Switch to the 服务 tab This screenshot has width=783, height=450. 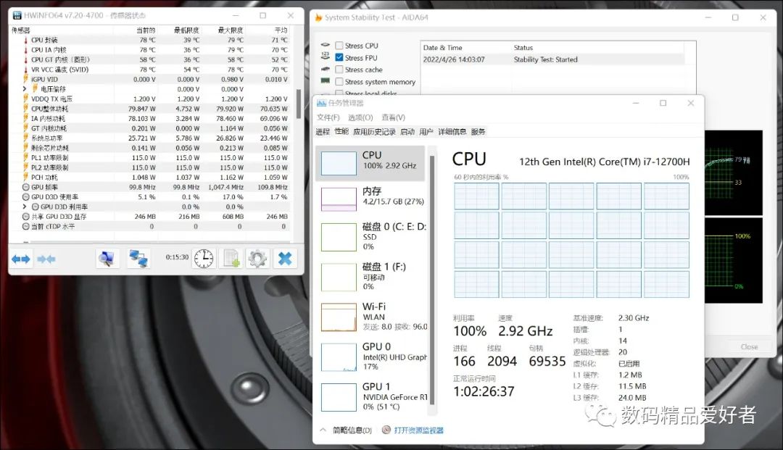[478, 132]
